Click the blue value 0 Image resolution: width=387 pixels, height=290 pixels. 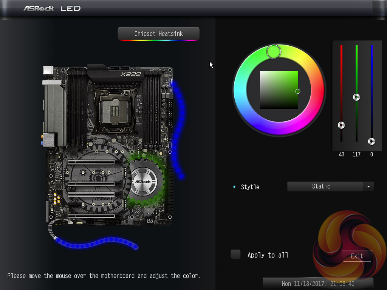(x=372, y=154)
